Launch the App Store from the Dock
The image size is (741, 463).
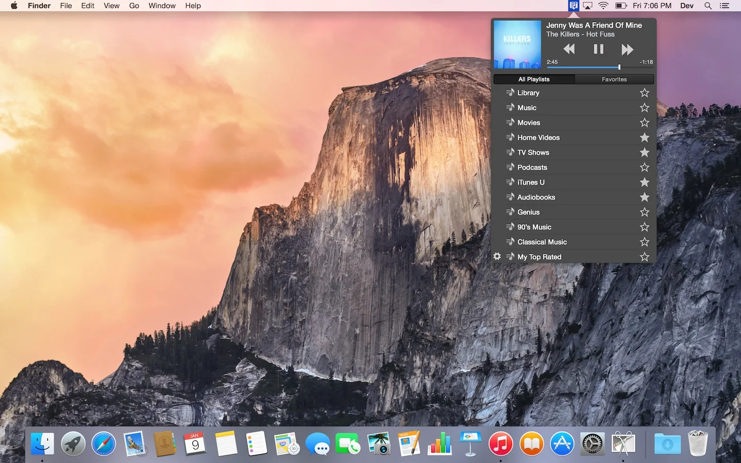562,443
